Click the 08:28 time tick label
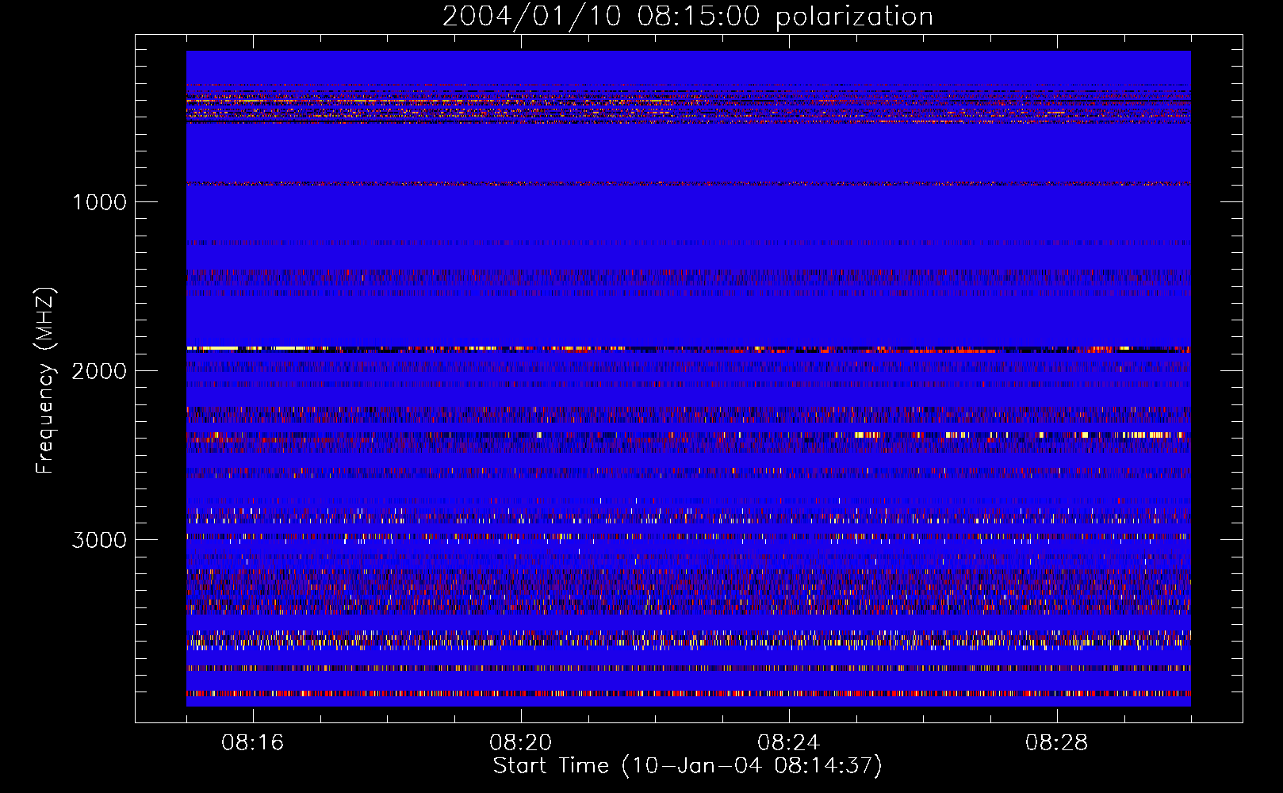Screen dimensions: 1283x793 (1057, 743)
